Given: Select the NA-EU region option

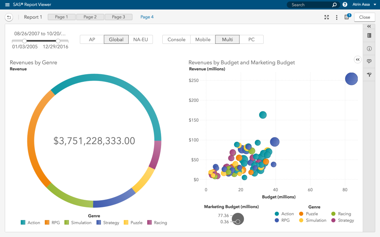Looking at the screenshot, I should point(141,39).
